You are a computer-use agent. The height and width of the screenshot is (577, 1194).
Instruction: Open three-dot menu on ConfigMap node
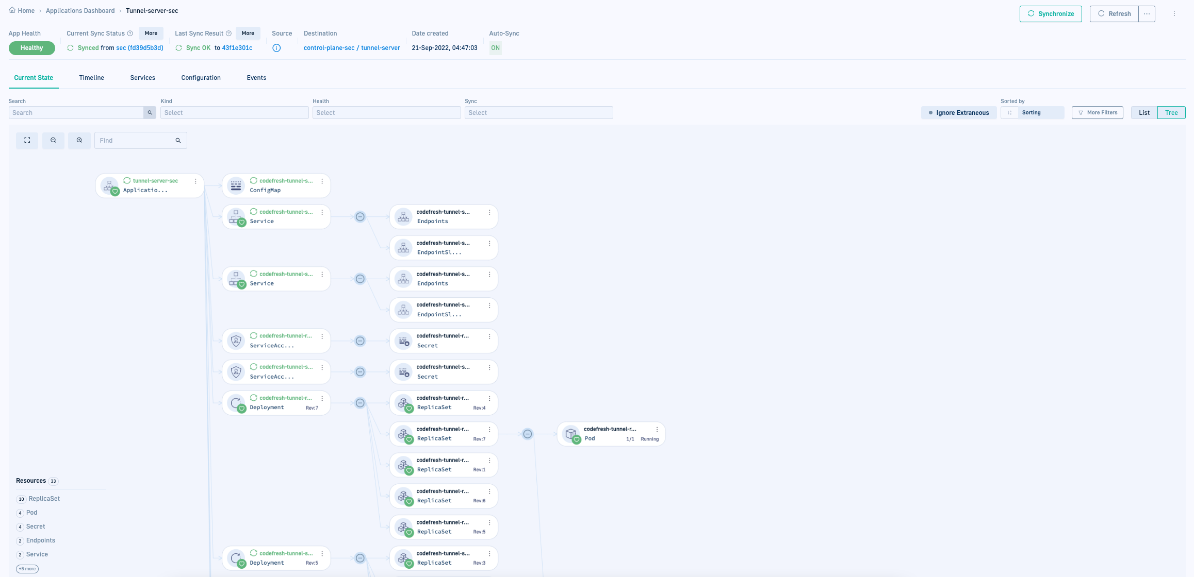[x=322, y=181]
